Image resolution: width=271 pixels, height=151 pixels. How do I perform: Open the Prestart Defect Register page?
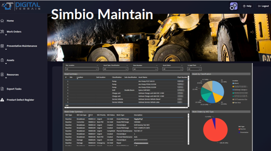click(x=20, y=100)
